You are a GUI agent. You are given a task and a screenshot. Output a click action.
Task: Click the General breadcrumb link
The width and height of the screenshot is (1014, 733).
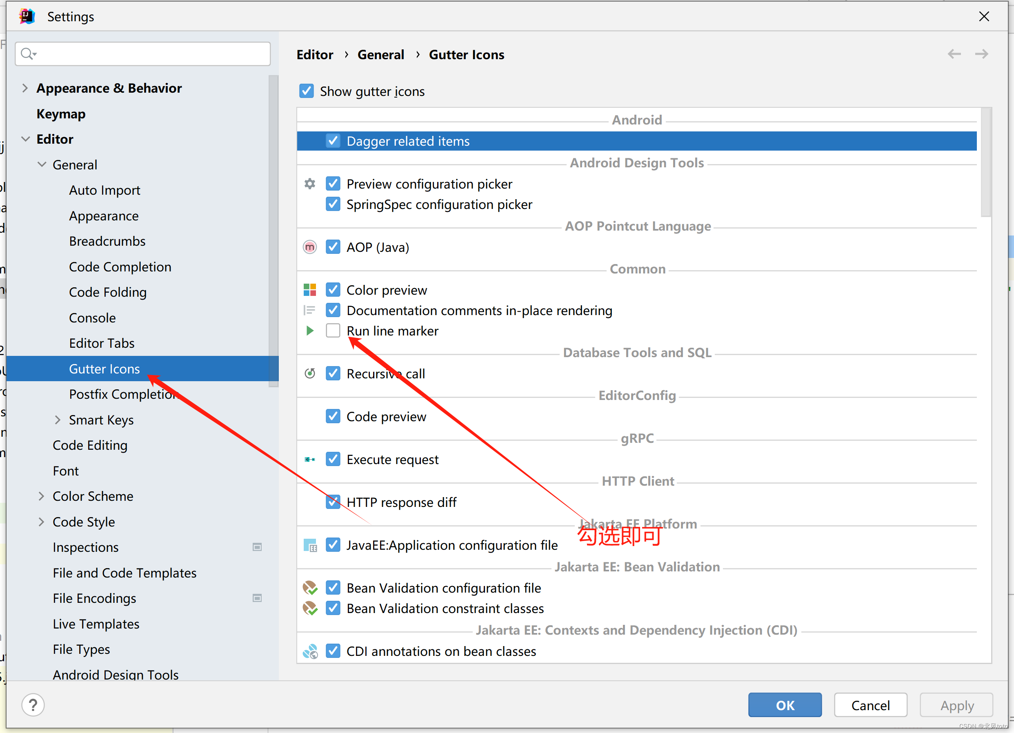pos(380,55)
